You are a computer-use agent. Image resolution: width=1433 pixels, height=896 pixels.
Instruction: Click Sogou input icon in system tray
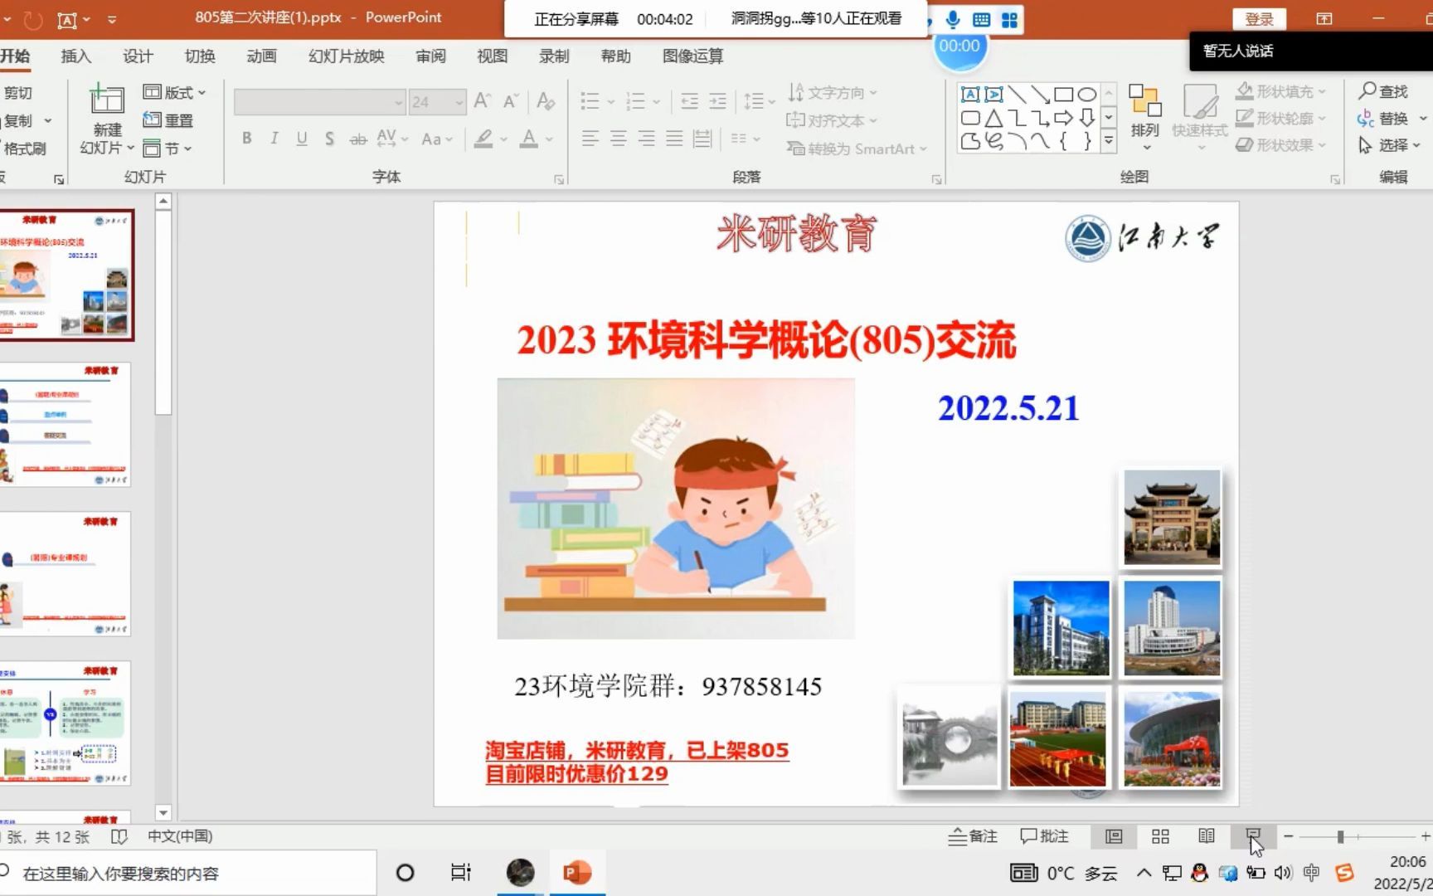coord(1344,873)
